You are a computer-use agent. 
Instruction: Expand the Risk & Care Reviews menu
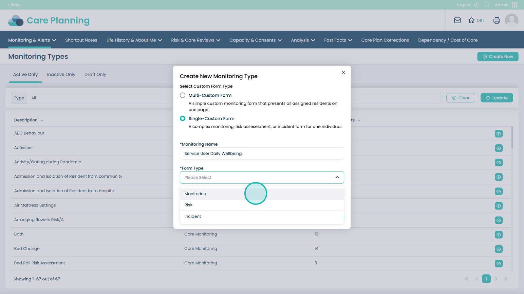[196, 40]
